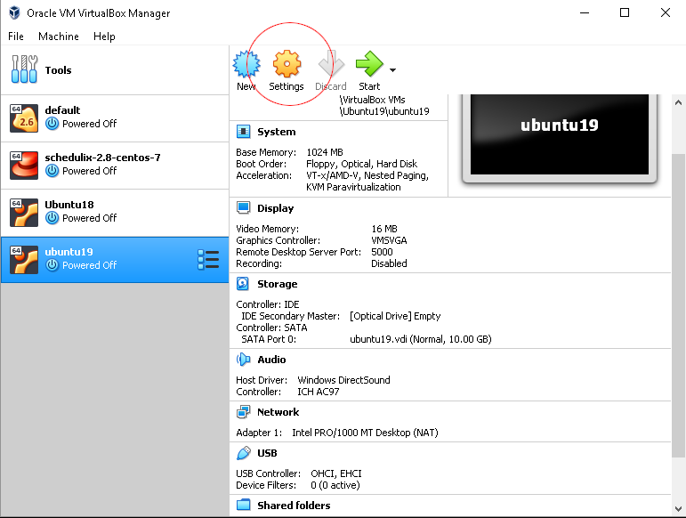686x518 pixels.
Task: Open the USB settings heading link
Action: [267, 453]
